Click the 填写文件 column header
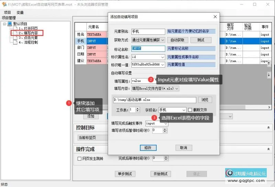275x187 pixels. [x=233, y=27]
